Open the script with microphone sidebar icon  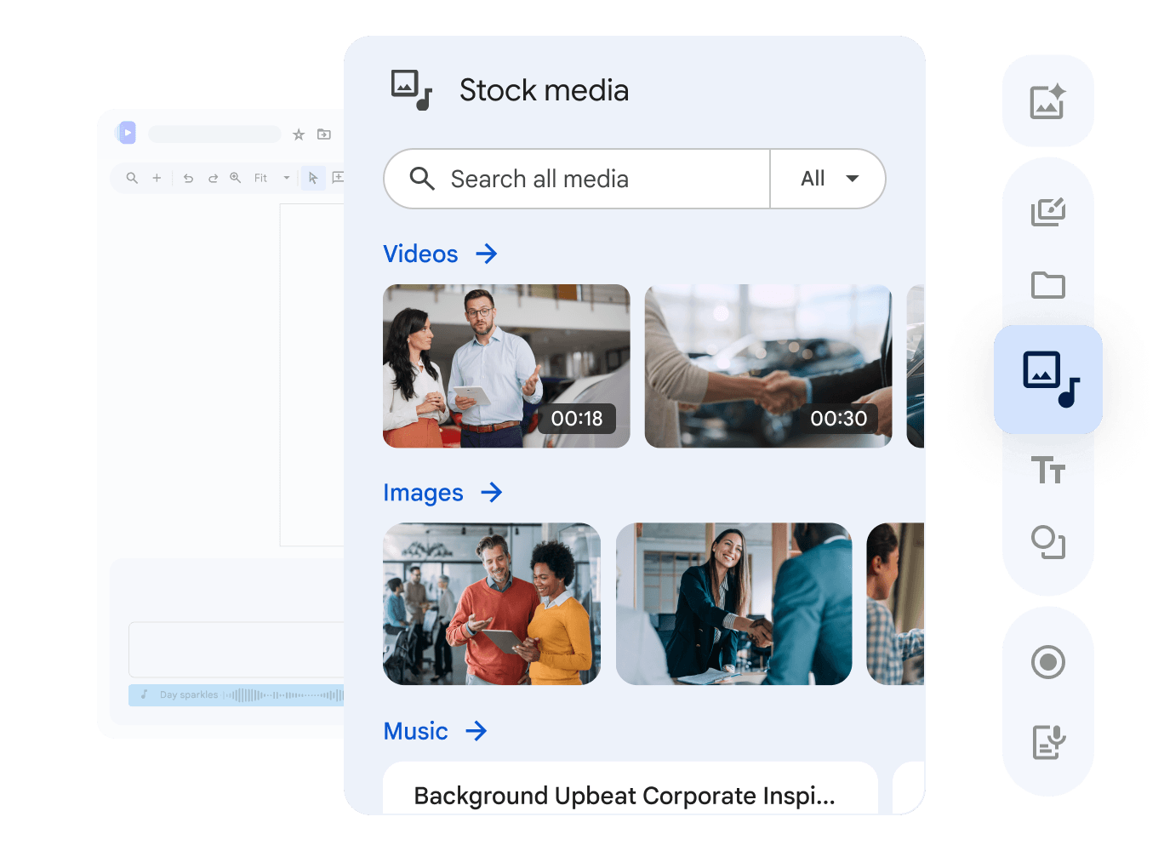pos(1048,742)
